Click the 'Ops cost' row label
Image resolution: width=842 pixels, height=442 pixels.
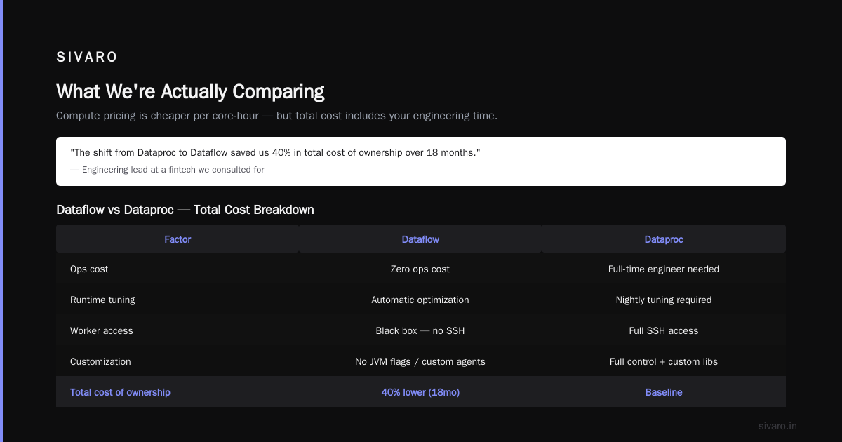click(x=89, y=269)
